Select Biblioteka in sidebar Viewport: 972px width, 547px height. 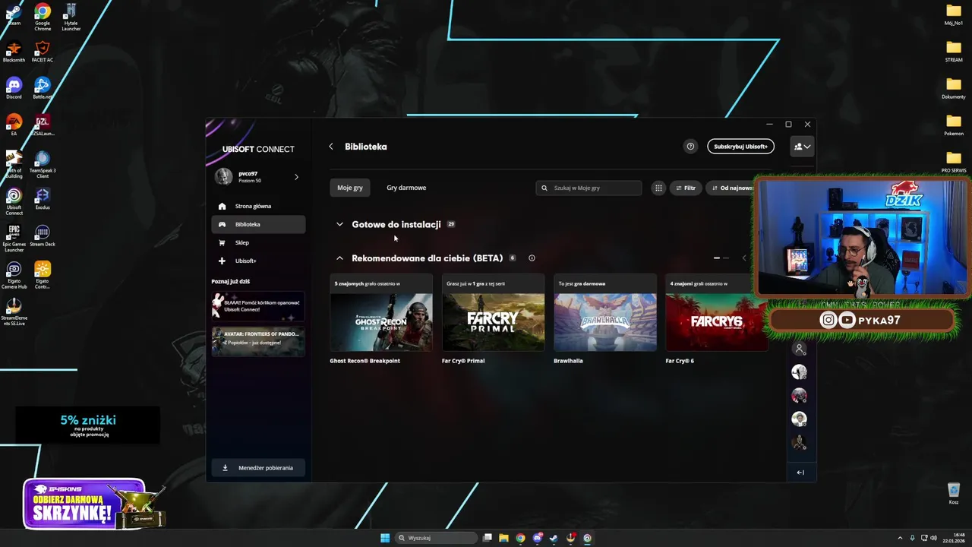[258, 224]
